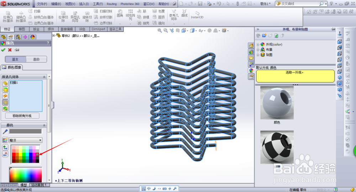Open the swatch set dropdown showing 暗淡
This screenshot has height=192, width=356.
(x=26, y=140)
